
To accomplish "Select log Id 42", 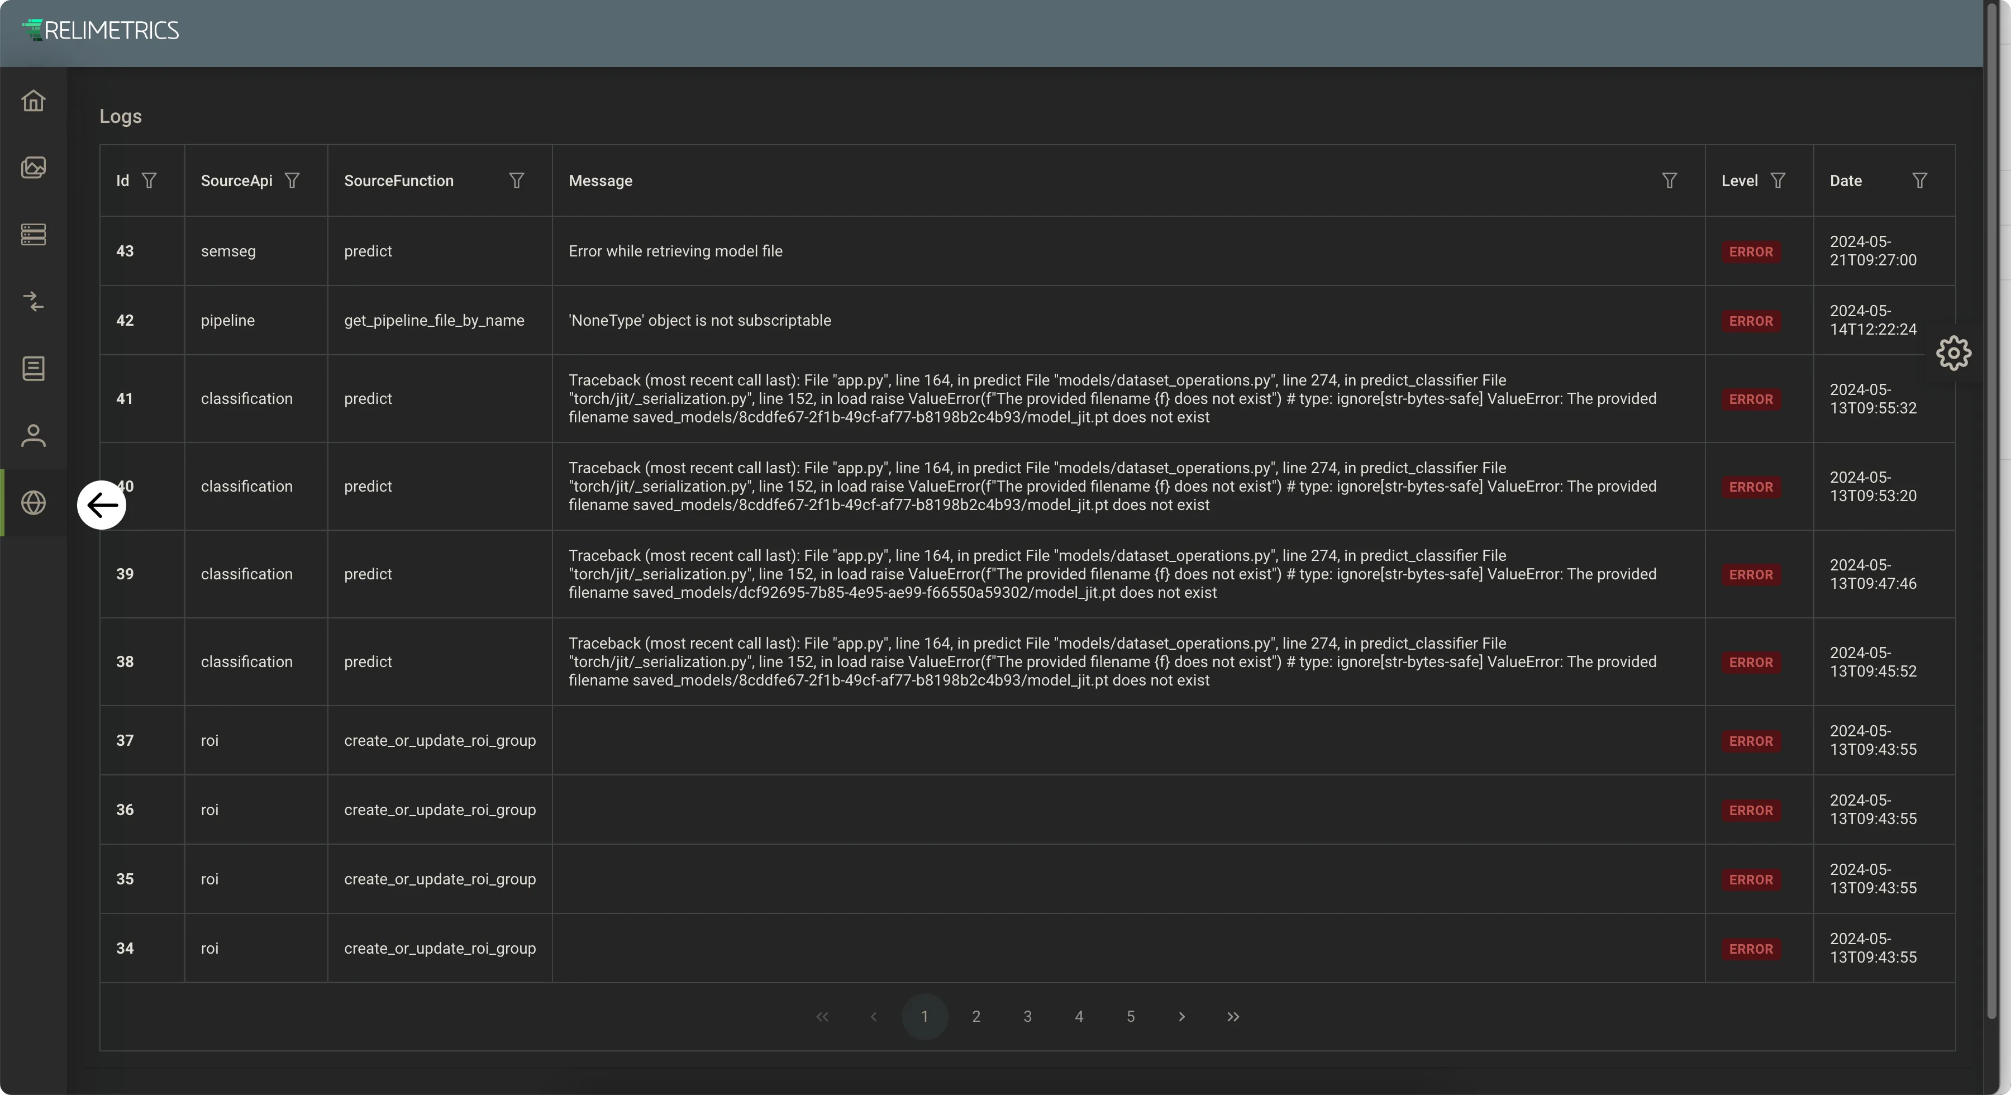I will coord(125,320).
